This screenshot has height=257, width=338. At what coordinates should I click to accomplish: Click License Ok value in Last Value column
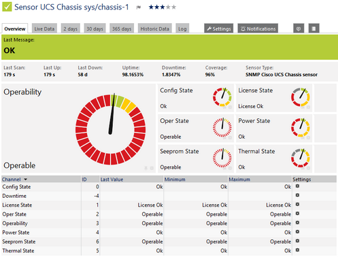pos(150,205)
